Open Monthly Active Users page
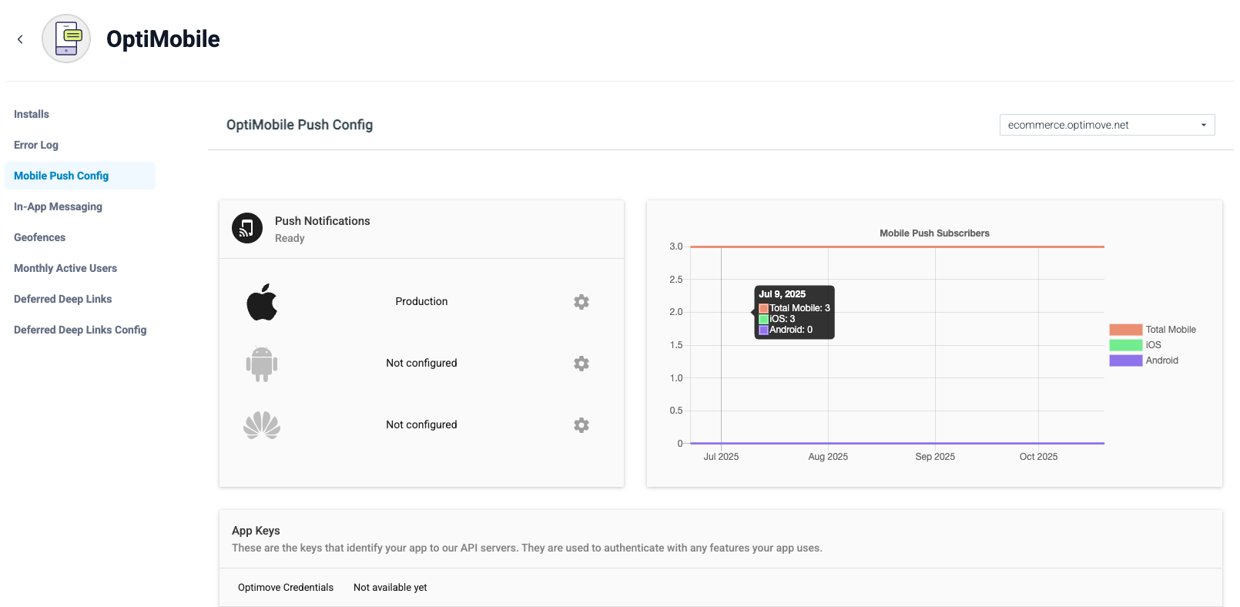This screenshot has width=1240, height=607. [65, 268]
